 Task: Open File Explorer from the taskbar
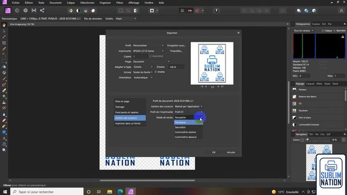(110, 192)
